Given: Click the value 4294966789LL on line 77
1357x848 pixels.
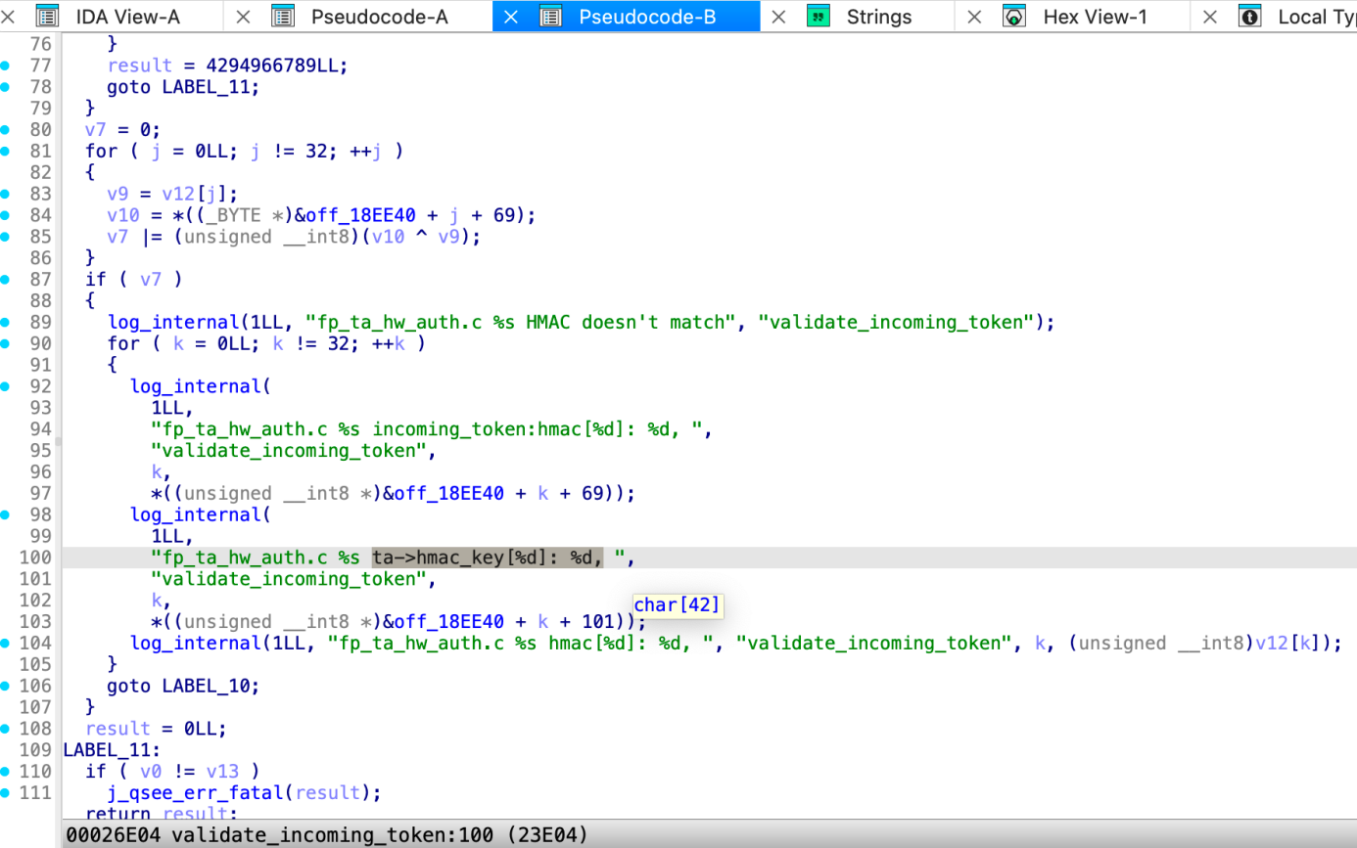Looking at the screenshot, I should point(275,66).
